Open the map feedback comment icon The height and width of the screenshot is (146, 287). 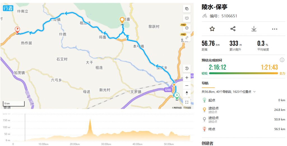point(187,18)
